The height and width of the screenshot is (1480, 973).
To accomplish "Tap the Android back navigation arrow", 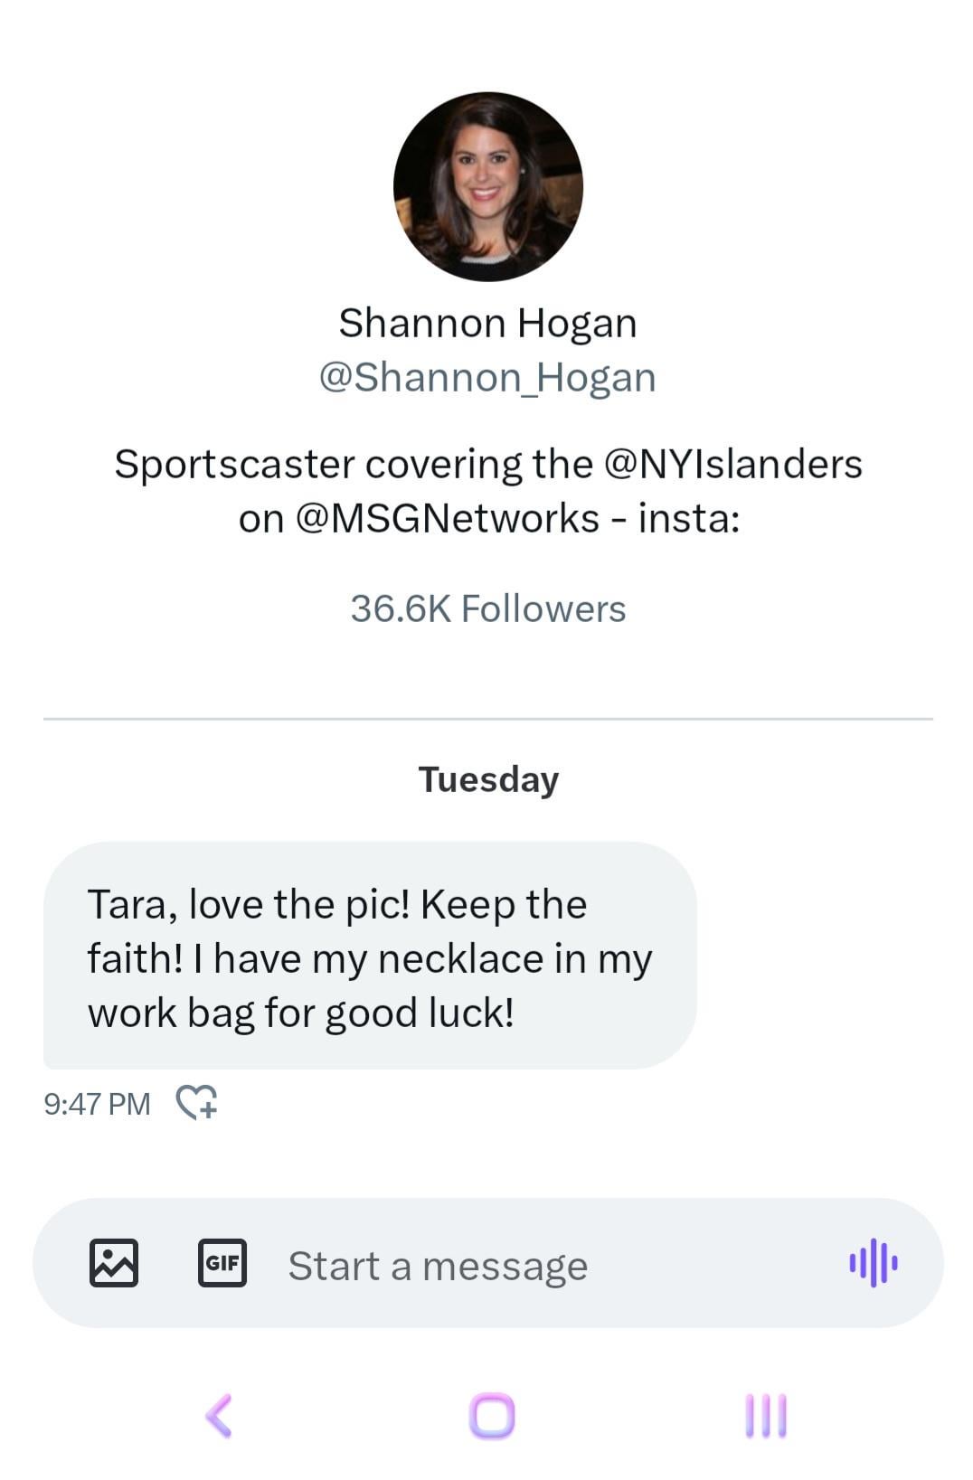I will tap(219, 1416).
